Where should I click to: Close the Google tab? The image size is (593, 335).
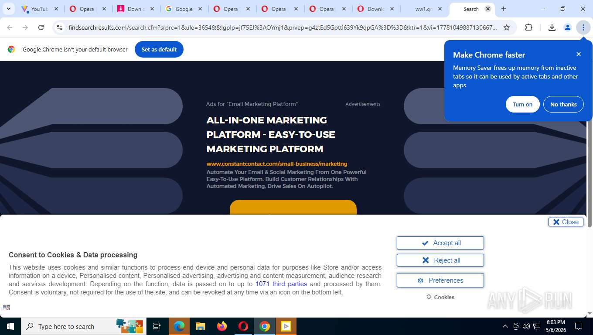(x=200, y=9)
